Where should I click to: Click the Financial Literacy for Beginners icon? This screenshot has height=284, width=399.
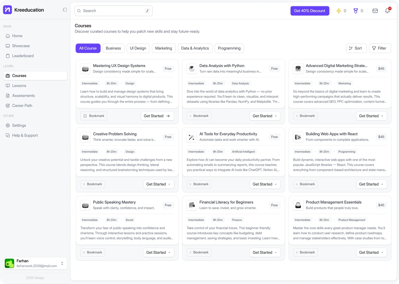pos(192,205)
